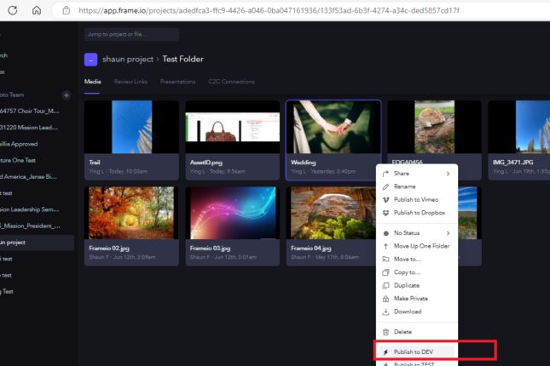Click the Delete trash icon
This screenshot has height=366, width=550.
pyautogui.click(x=385, y=332)
